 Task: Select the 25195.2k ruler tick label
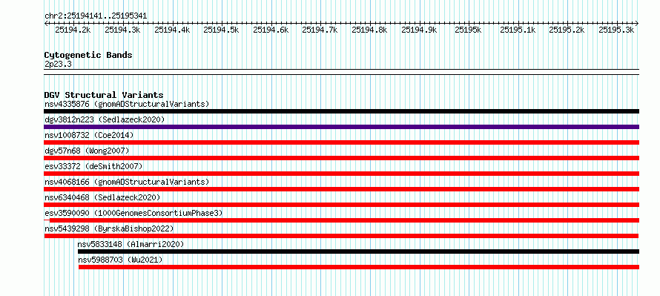[x=567, y=30]
